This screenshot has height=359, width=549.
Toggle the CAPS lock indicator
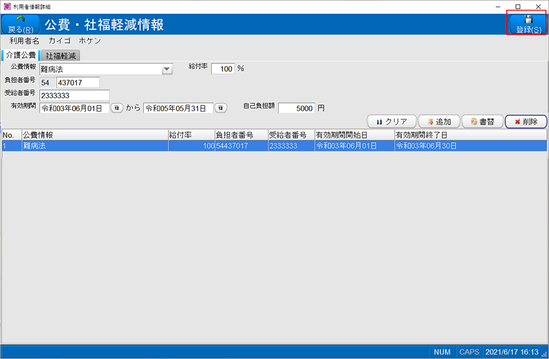click(x=468, y=352)
